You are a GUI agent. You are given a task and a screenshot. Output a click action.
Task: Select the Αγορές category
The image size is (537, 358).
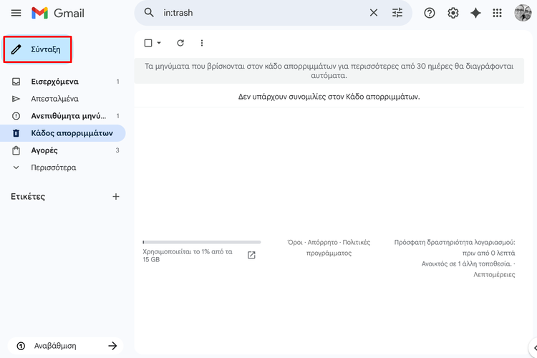[44, 150]
